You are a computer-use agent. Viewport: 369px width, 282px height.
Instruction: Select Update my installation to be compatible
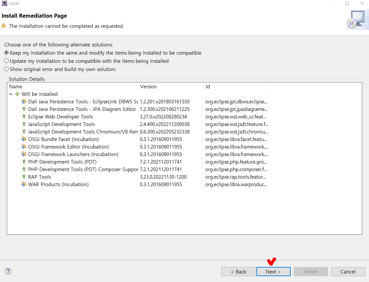(86, 61)
